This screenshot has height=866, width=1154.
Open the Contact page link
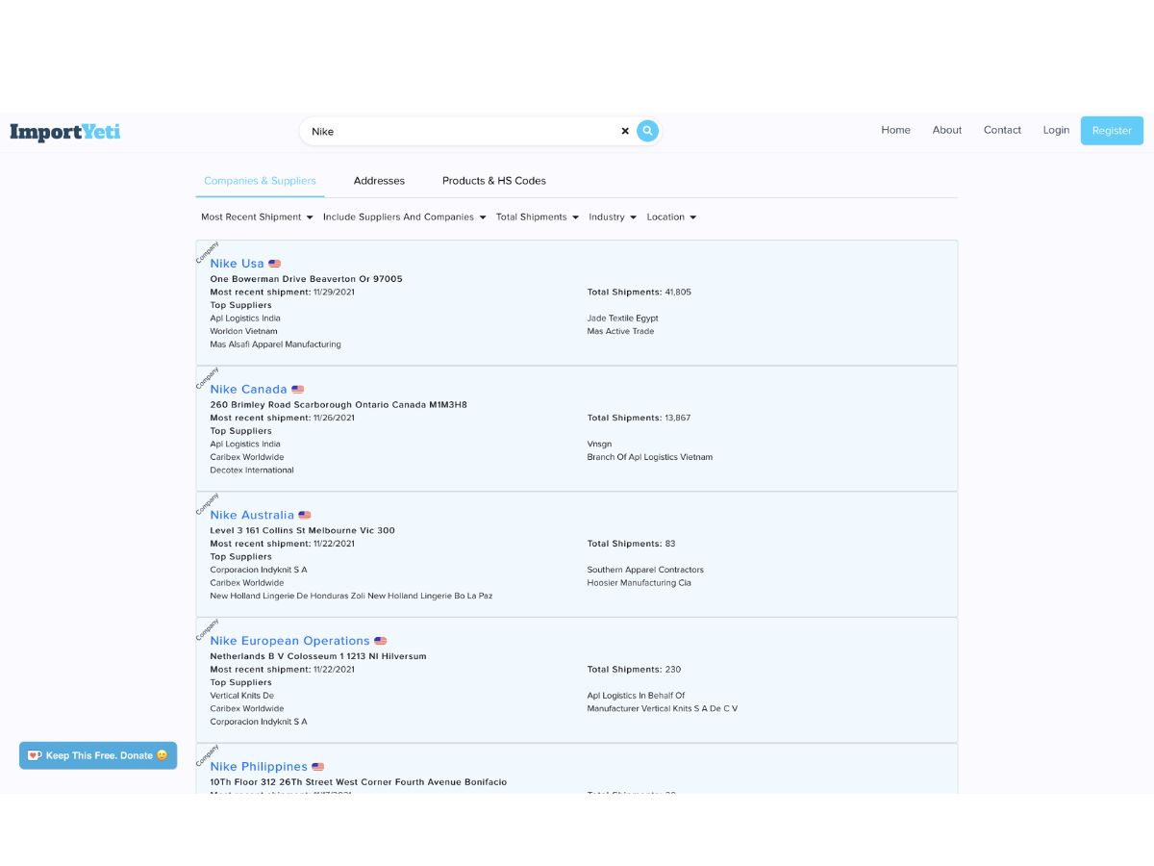(1002, 130)
